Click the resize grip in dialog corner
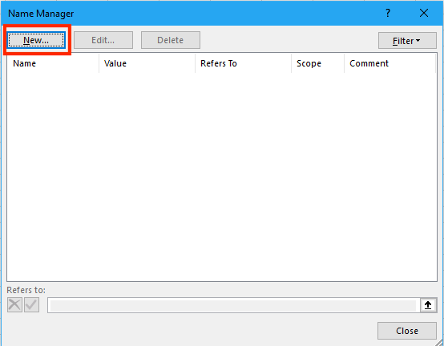 [x=440, y=342]
